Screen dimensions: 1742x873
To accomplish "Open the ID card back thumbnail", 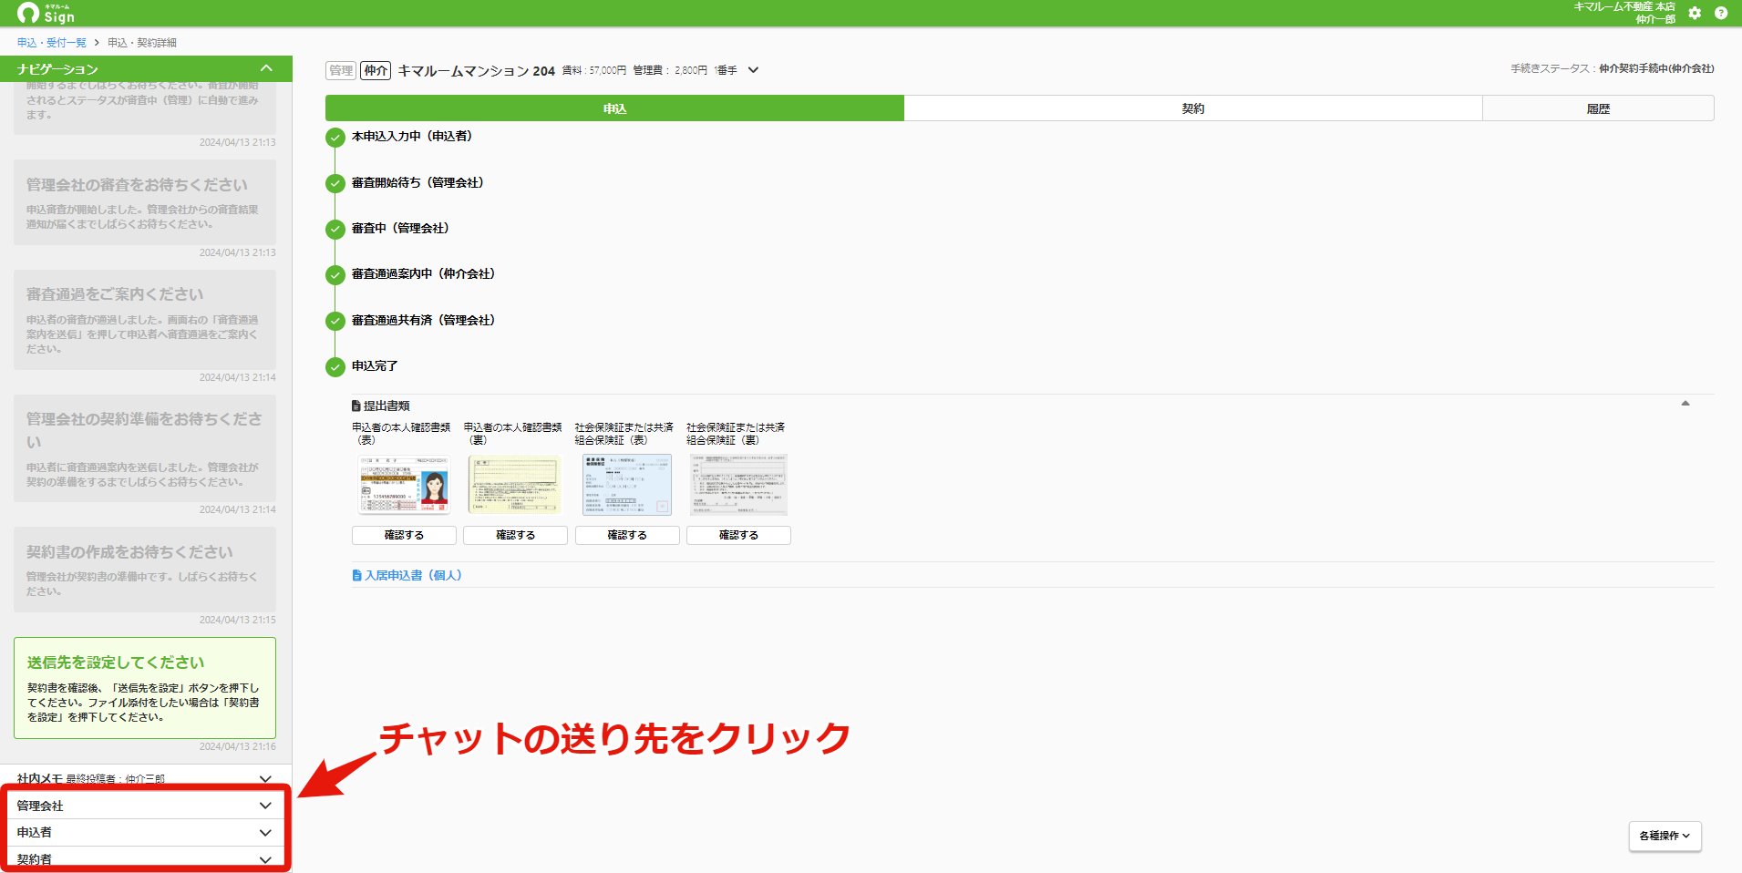I will (515, 485).
